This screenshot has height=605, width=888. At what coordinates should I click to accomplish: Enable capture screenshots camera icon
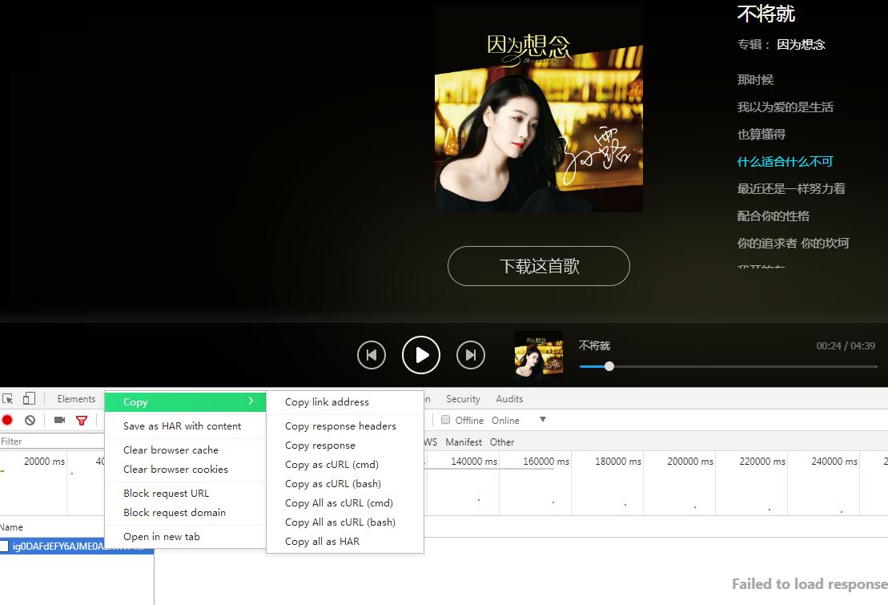58,419
